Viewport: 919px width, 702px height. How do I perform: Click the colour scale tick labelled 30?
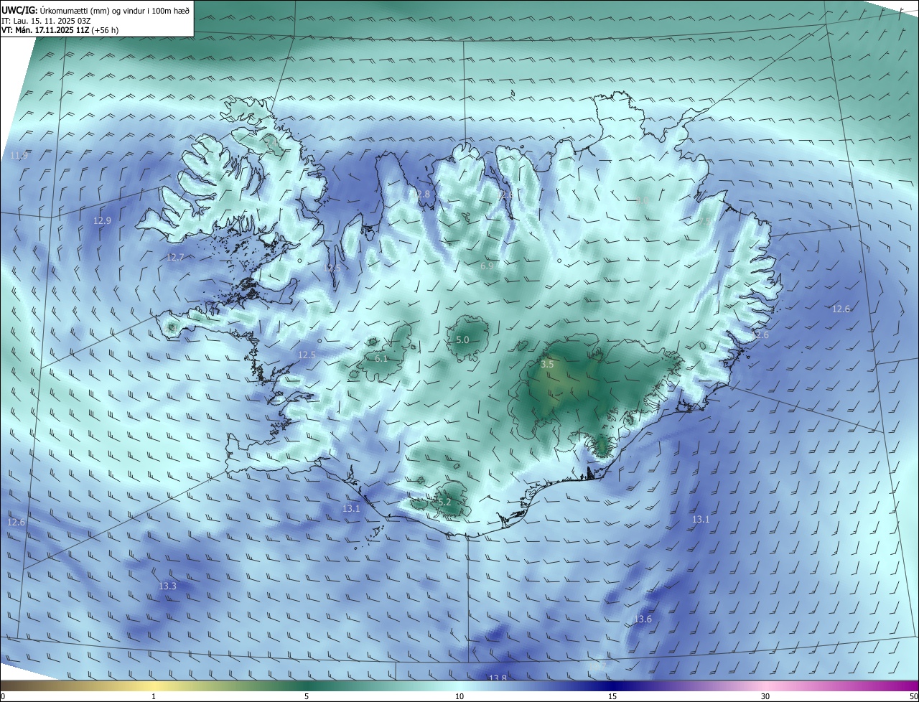(765, 696)
